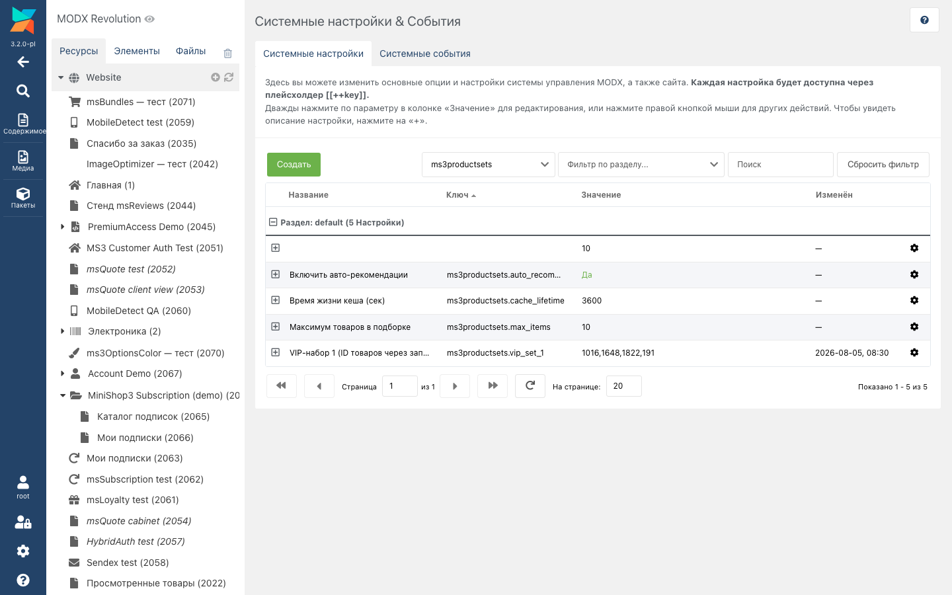Refresh the settings grid
Viewport: 952px width, 595px height.
pos(530,386)
